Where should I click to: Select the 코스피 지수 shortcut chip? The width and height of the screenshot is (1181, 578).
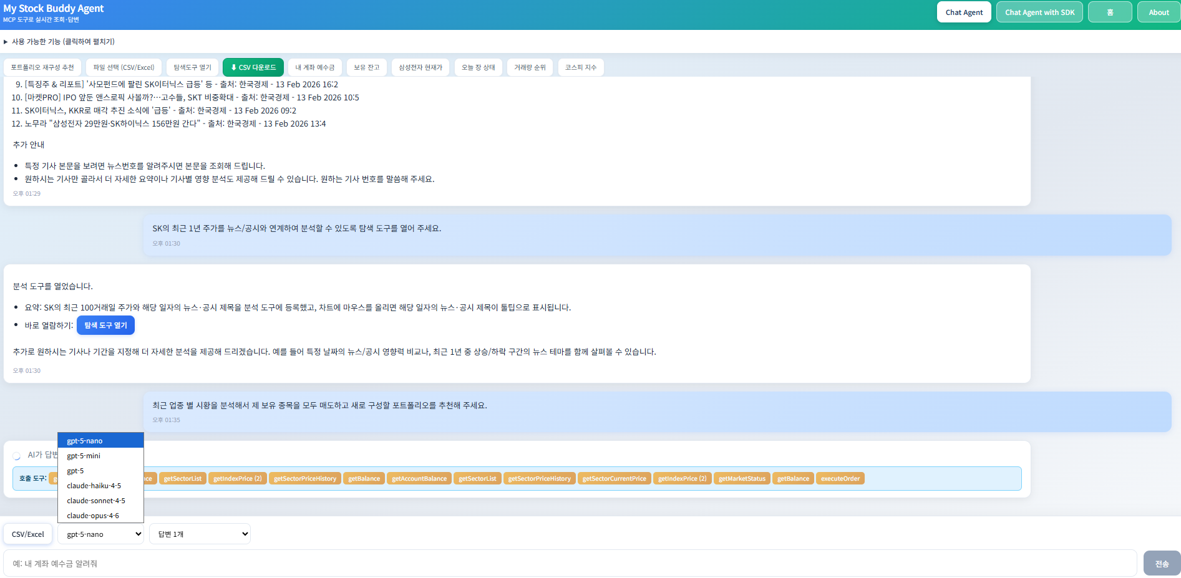[x=581, y=67]
